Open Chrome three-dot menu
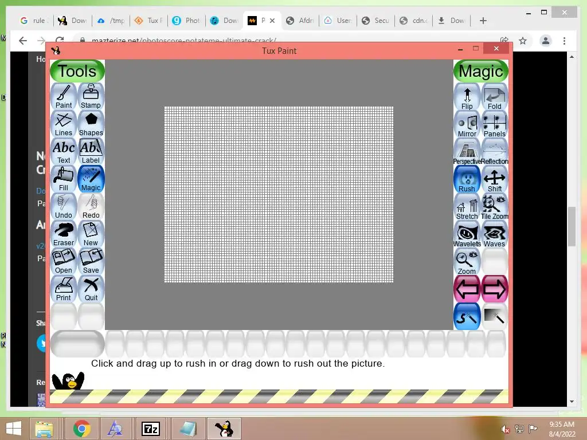587x440 pixels. click(564, 41)
